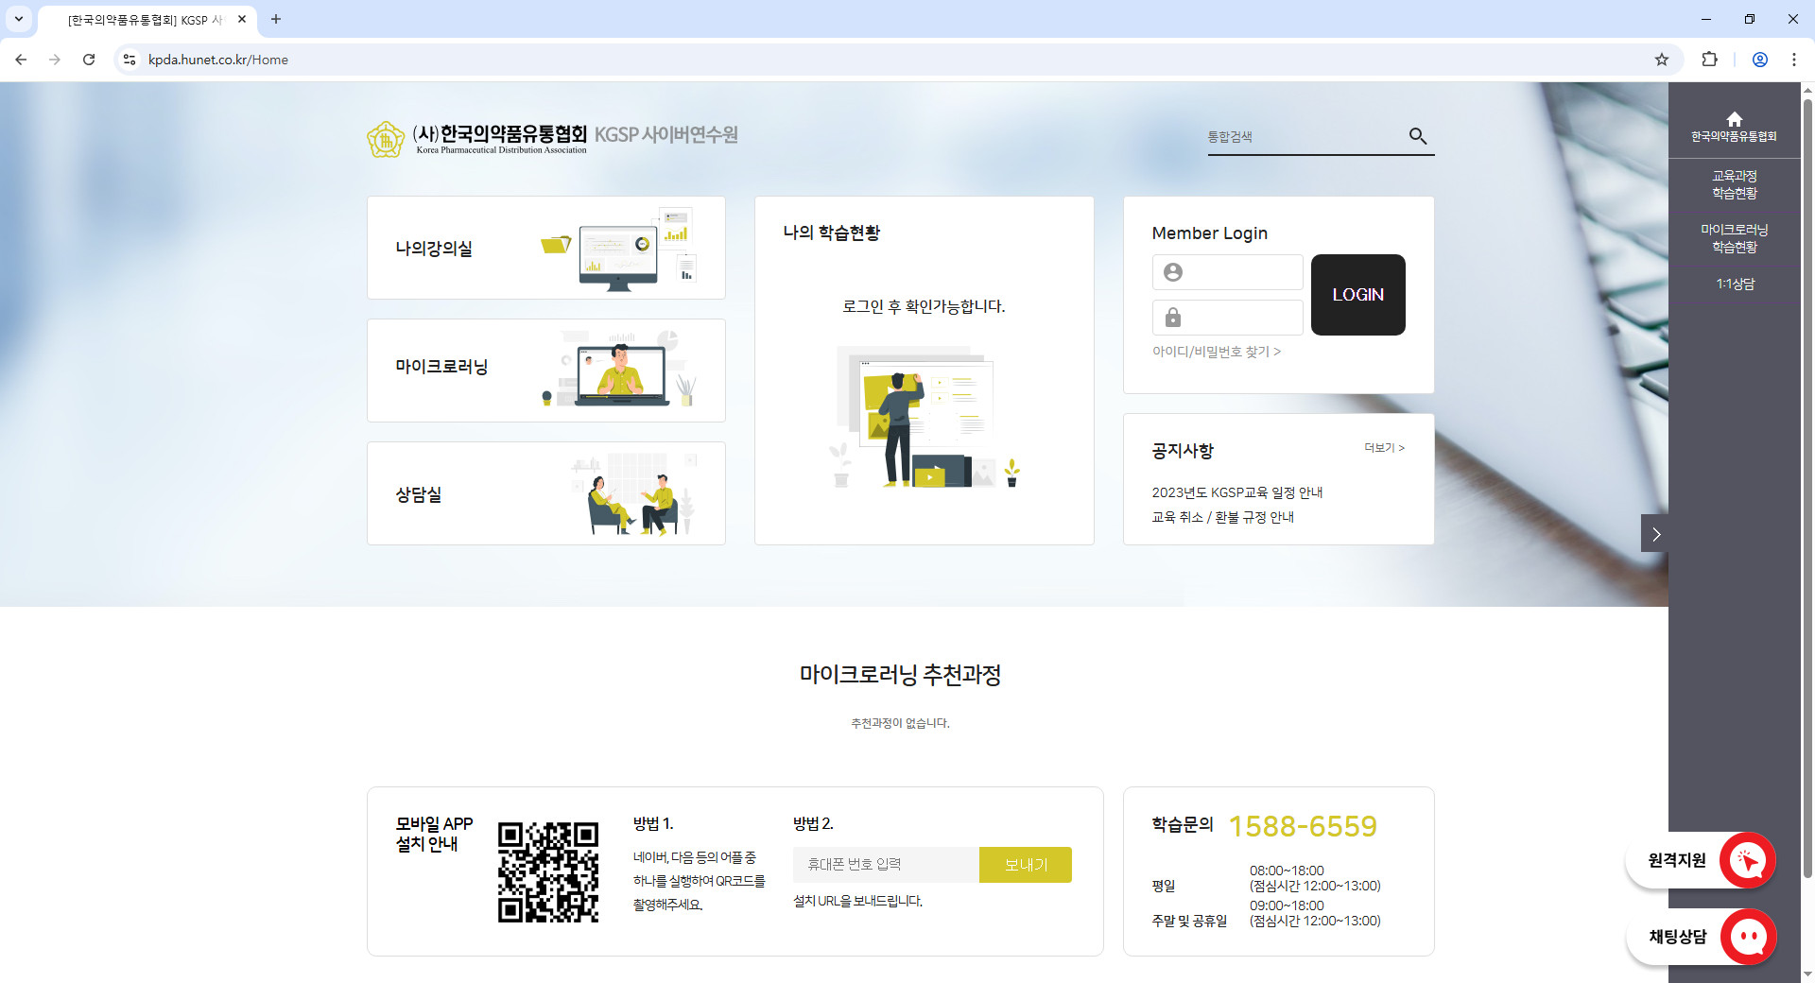Click the search magnifier icon
This screenshot has width=1815, height=983.
(x=1417, y=136)
